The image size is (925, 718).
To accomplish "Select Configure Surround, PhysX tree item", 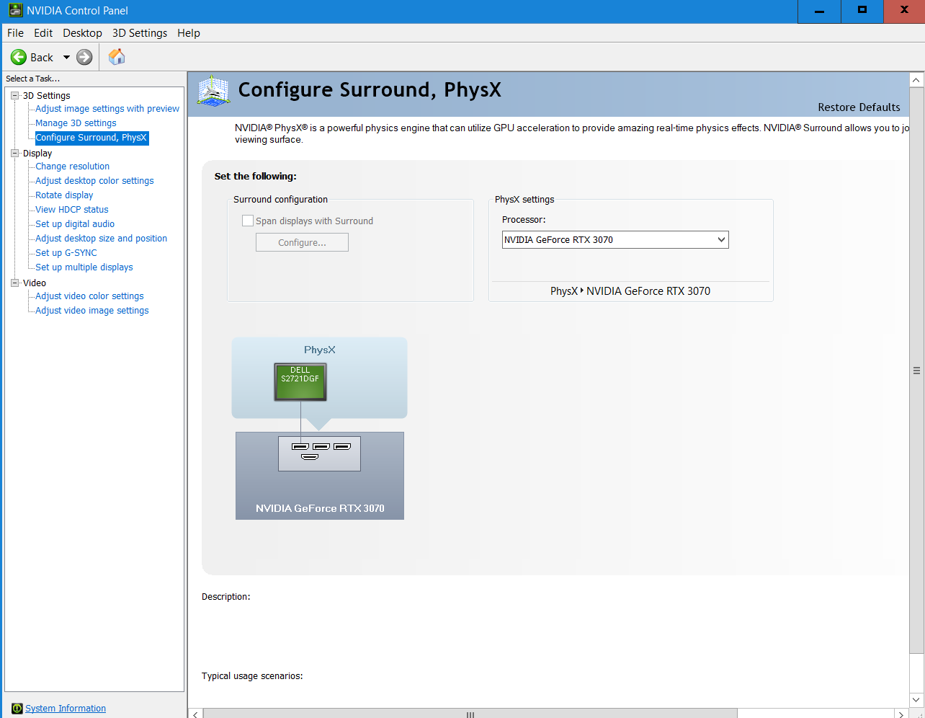I will tap(91, 138).
